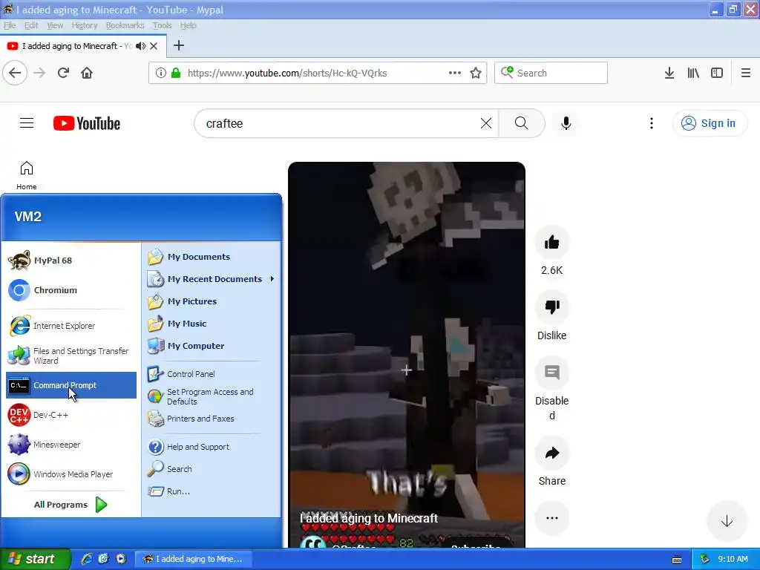Open the Tools menu
760x570 pixels.
[x=162, y=25]
